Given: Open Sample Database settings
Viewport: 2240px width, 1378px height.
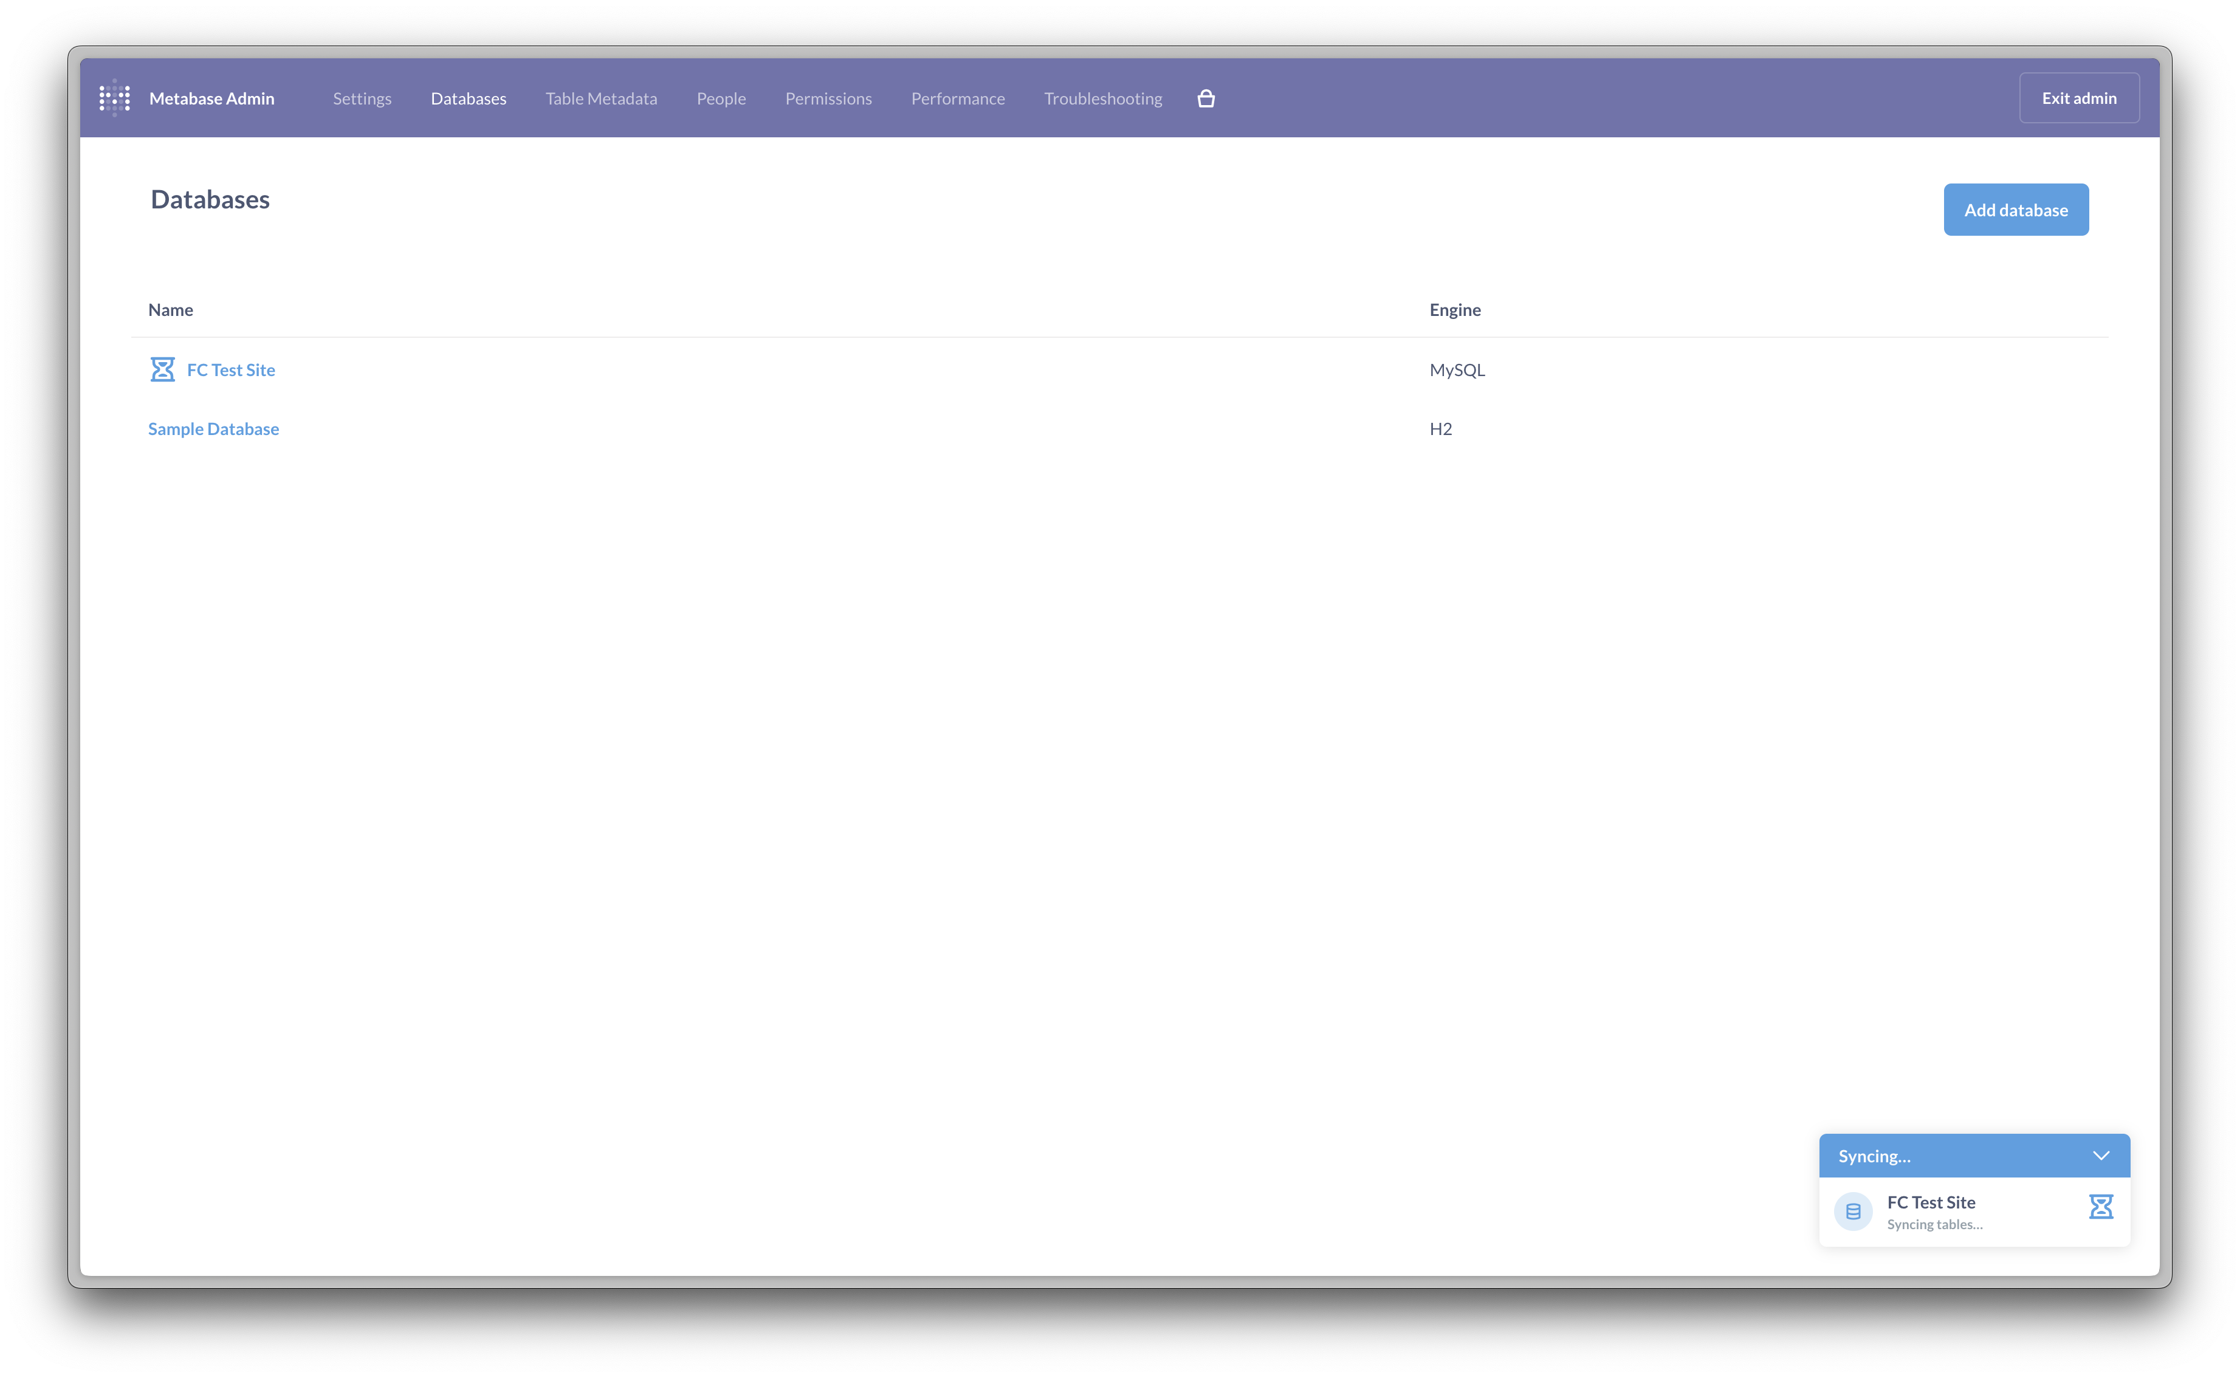Looking at the screenshot, I should point(213,427).
